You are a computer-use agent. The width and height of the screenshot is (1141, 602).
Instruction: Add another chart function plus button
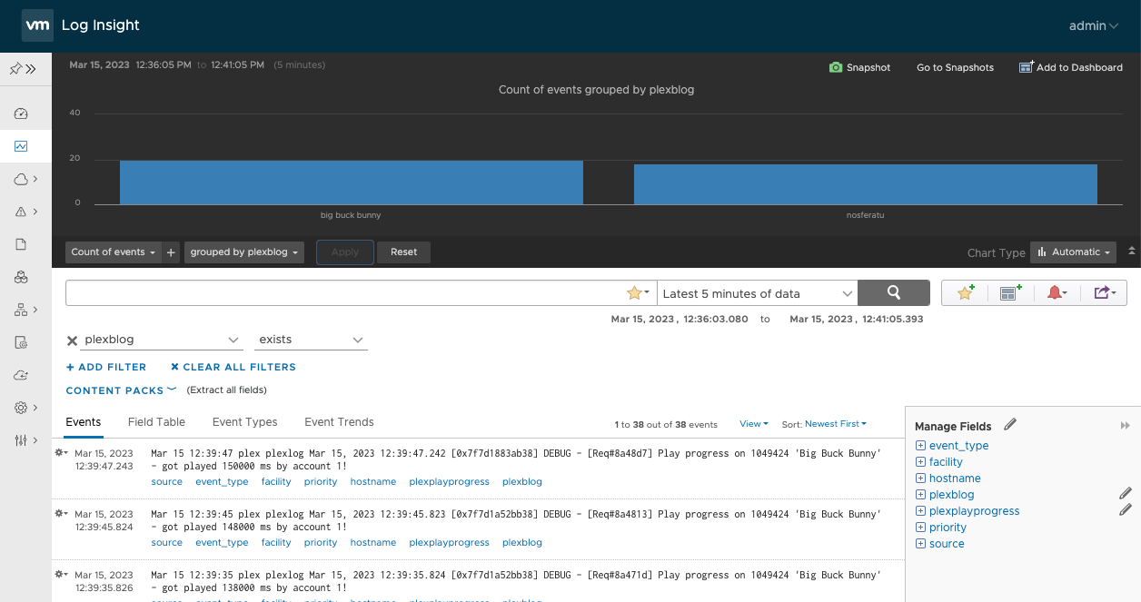tap(171, 252)
